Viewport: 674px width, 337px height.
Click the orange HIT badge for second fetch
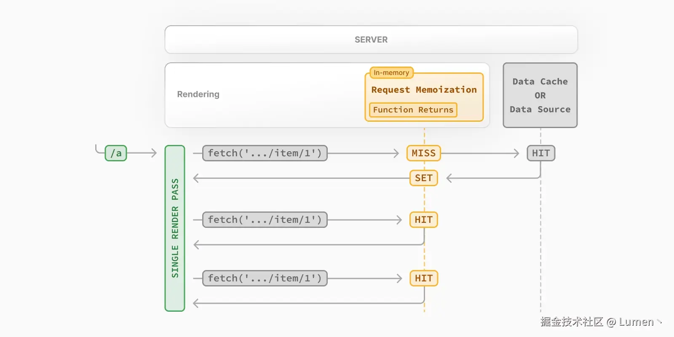tap(423, 220)
